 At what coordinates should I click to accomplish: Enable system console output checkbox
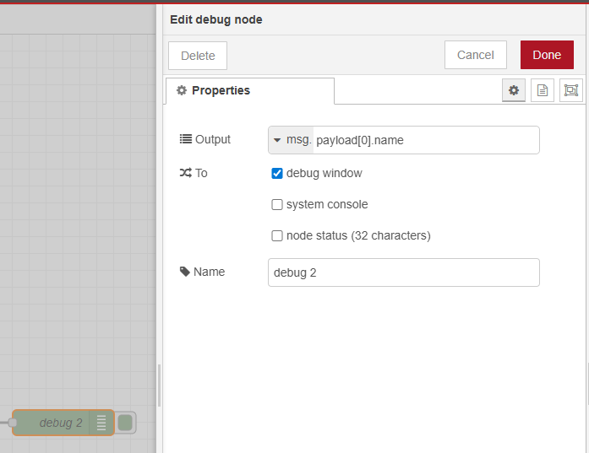point(276,204)
